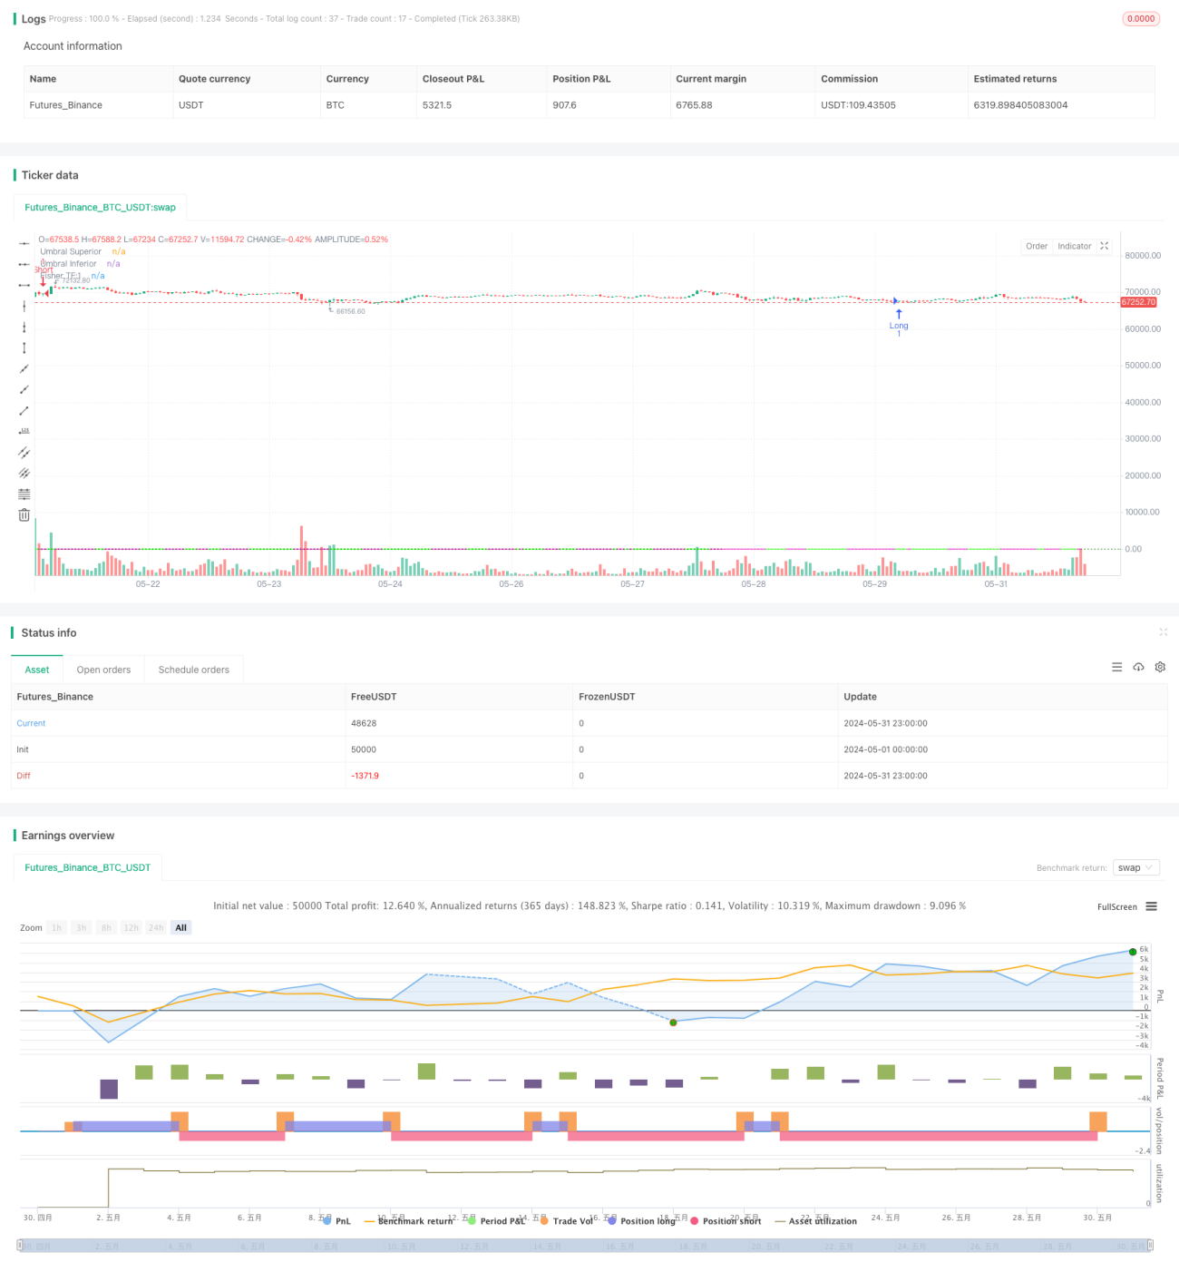Set chart zoom to 12h
1179x1272 pixels.
[132, 927]
